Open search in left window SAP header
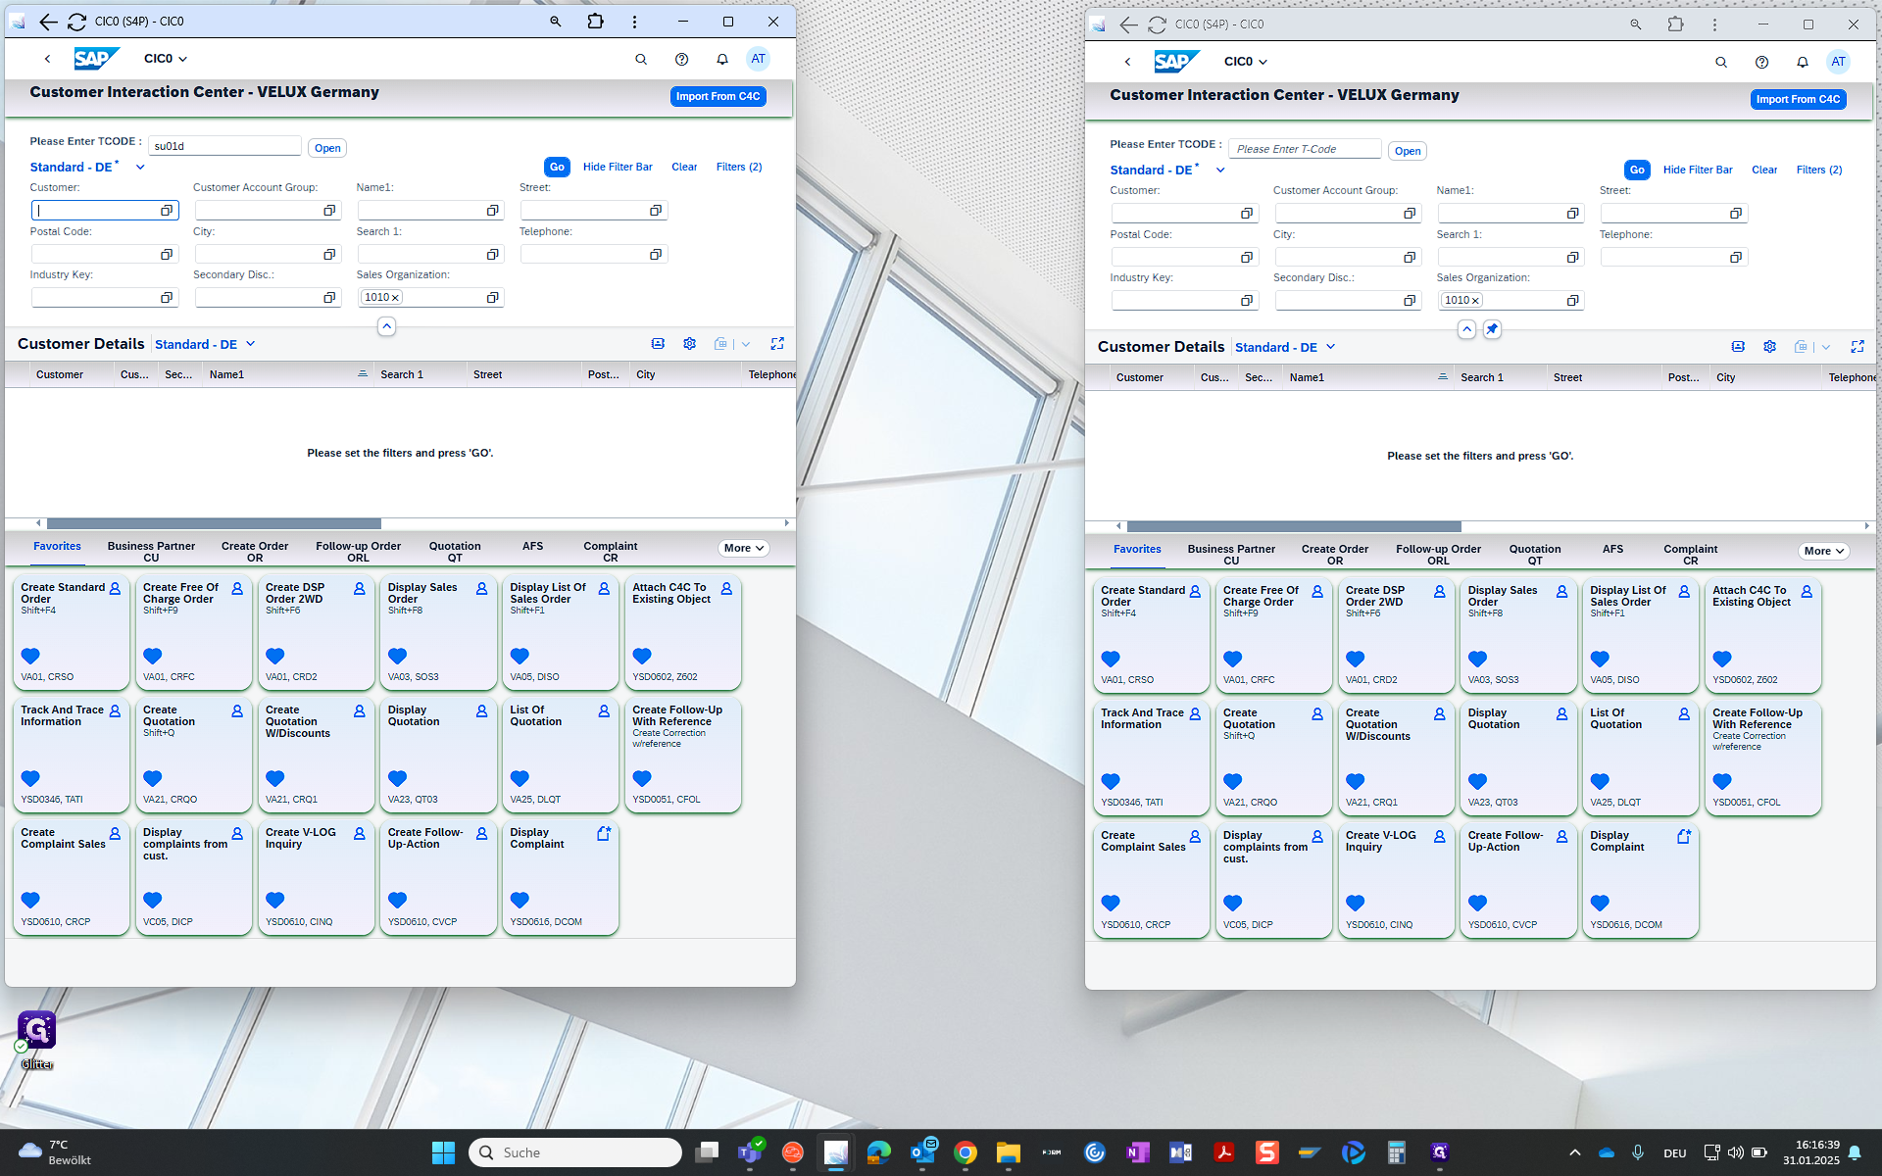This screenshot has width=1882, height=1176. (x=641, y=59)
